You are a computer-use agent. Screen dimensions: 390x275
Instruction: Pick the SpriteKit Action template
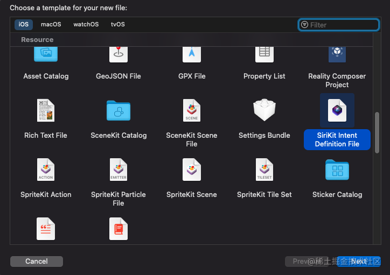(46, 170)
